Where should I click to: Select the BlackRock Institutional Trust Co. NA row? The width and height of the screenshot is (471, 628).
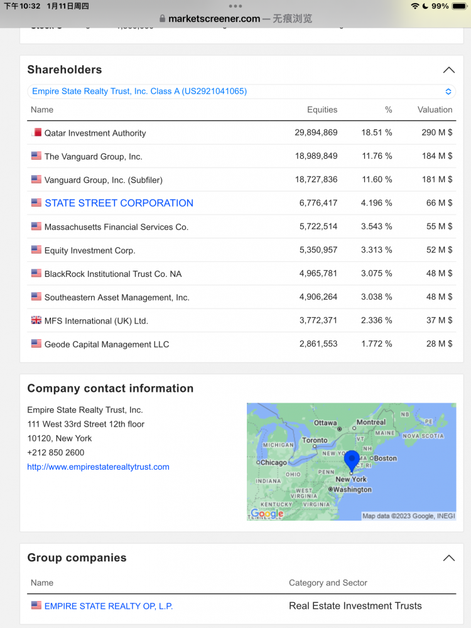coord(241,274)
